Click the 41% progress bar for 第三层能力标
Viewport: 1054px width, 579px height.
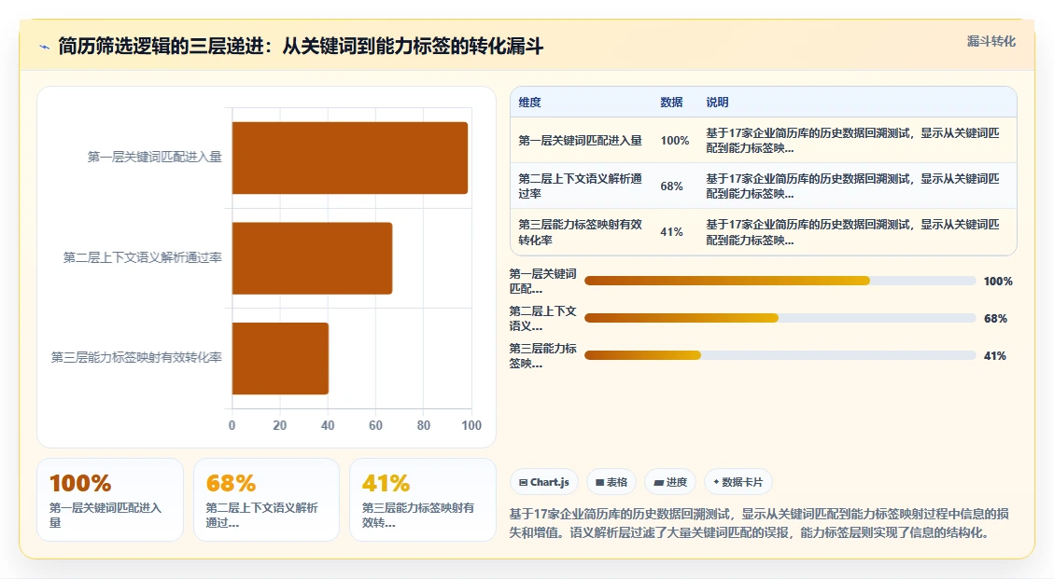pyautogui.click(x=780, y=355)
